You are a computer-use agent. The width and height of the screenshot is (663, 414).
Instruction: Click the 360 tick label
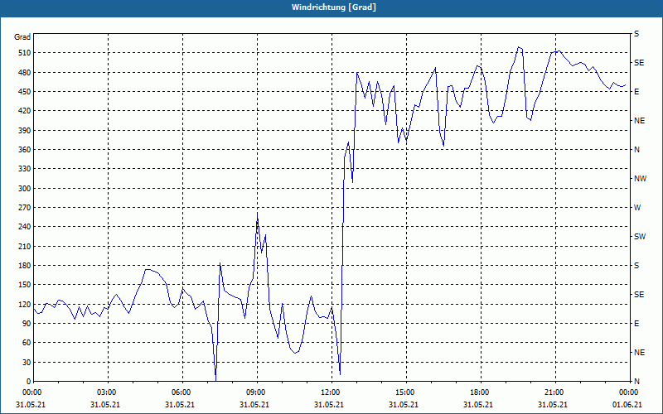[x=25, y=150]
